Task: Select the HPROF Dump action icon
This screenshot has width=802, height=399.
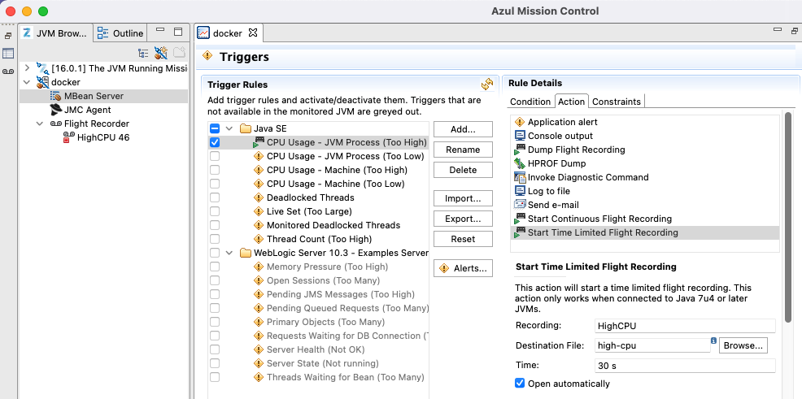Action: point(520,163)
